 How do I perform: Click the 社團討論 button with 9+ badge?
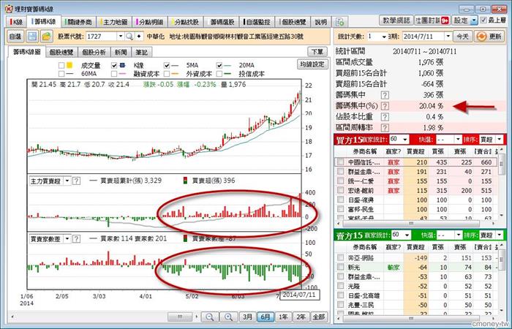pyautogui.click(x=432, y=20)
